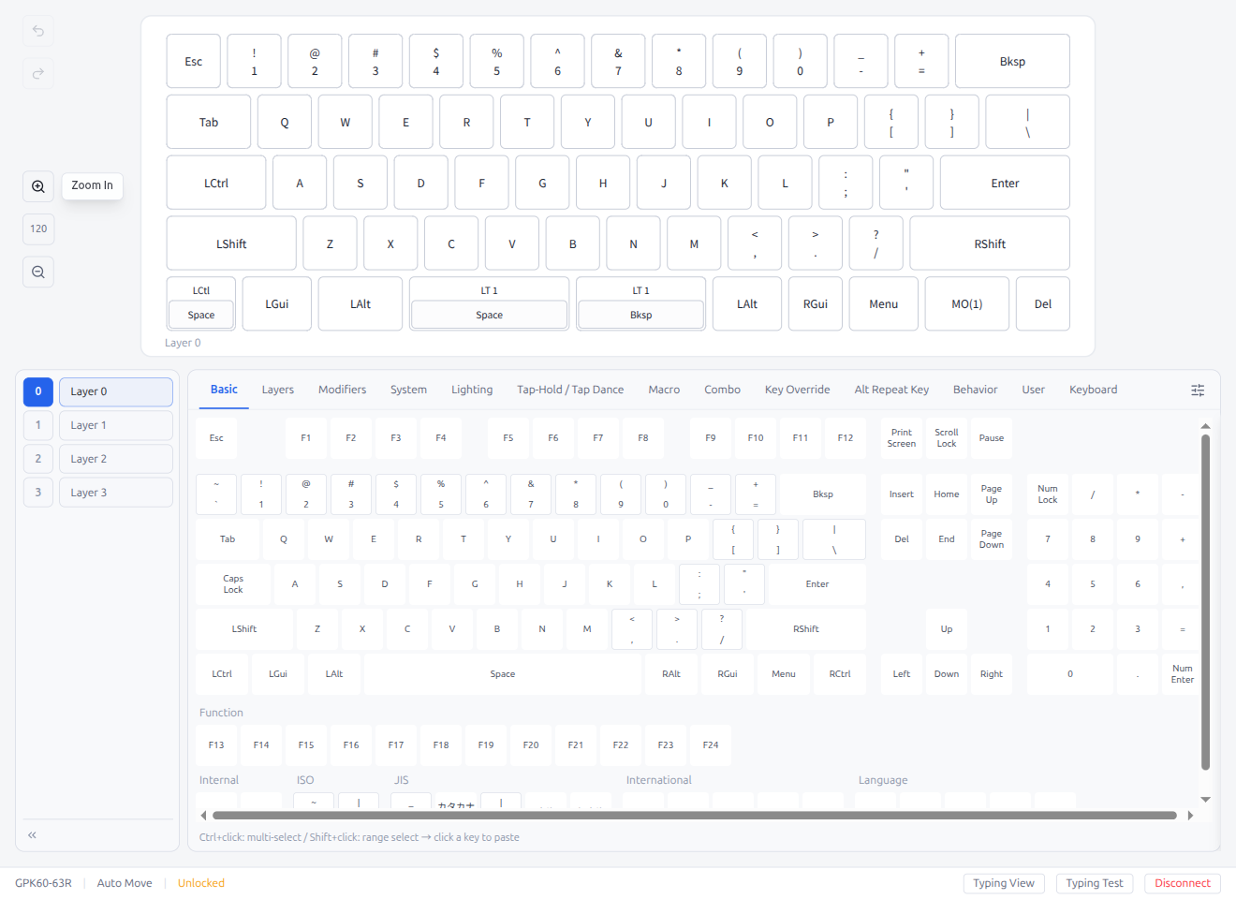Zoom in the keyboard layout view
The image size is (1236, 899).
pos(38,186)
